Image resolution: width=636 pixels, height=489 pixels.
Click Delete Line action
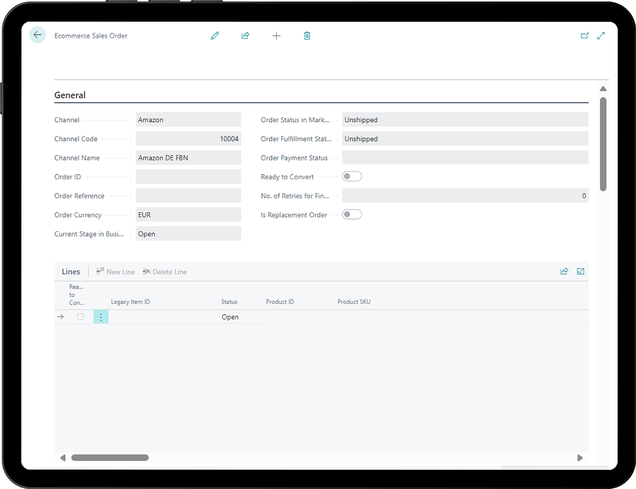pyautogui.click(x=165, y=272)
